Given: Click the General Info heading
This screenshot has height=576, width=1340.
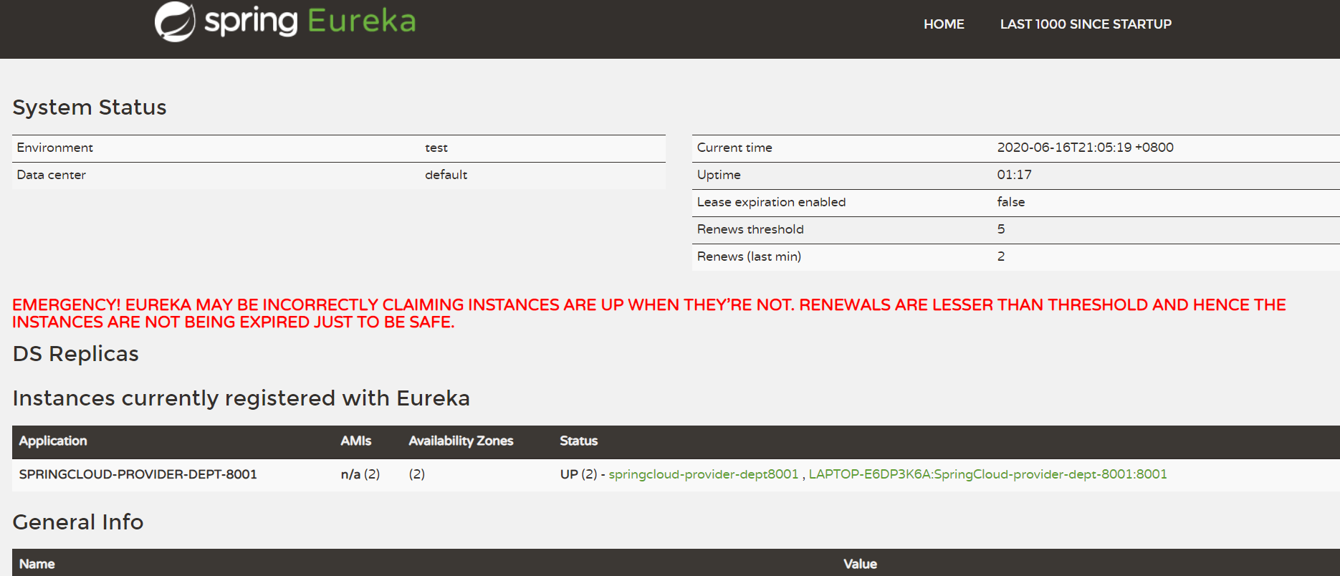Looking at the screenshot, I should 78,522.
